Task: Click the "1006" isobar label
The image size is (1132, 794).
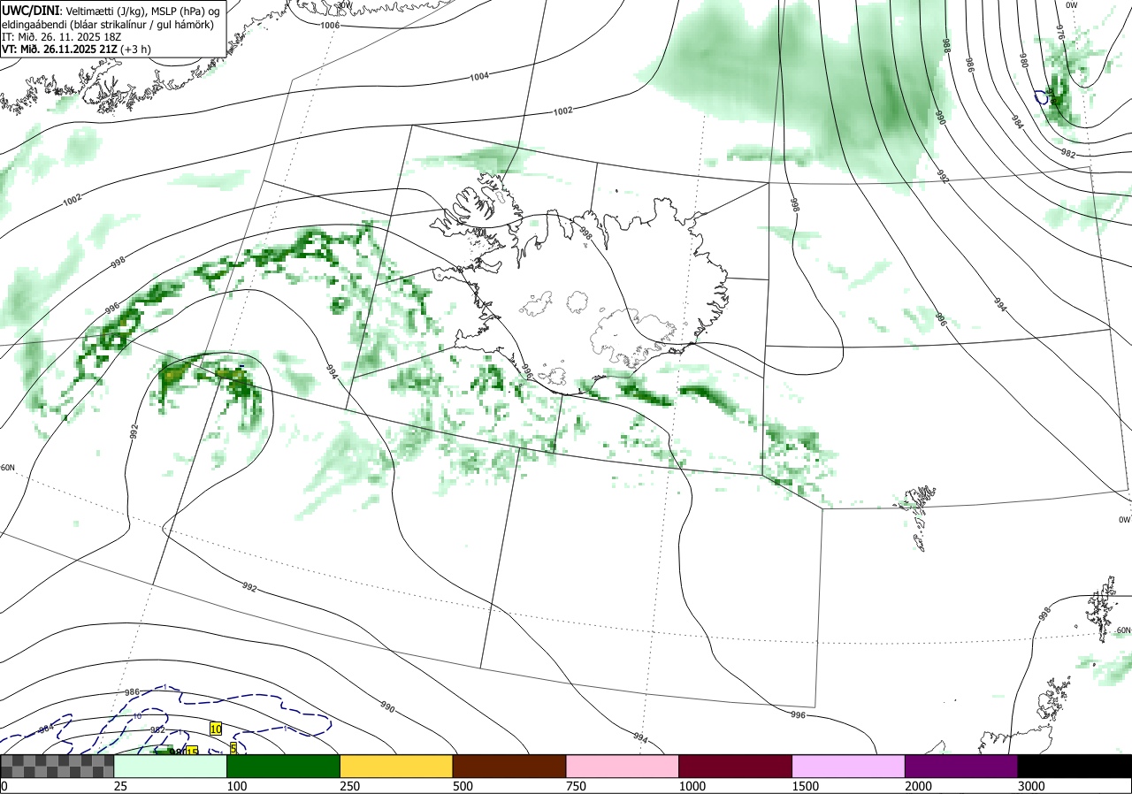Action: coord(330,25)
